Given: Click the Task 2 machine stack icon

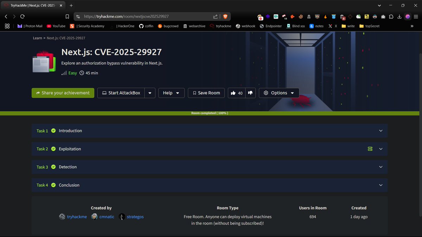Looking at the screenshot, I should coord(370,149).
